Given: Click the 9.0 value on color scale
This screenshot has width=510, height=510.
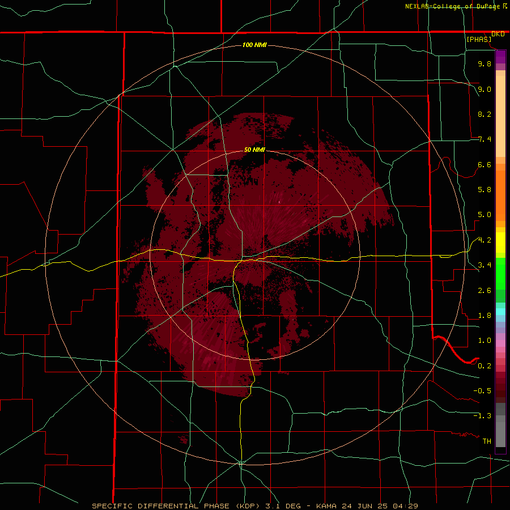Looking at the screenshot, I should pos(484,89).
